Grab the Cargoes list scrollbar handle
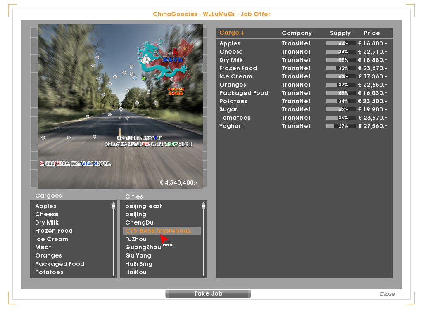This screenshot has height=317, width=423. [x=114, y=206]
